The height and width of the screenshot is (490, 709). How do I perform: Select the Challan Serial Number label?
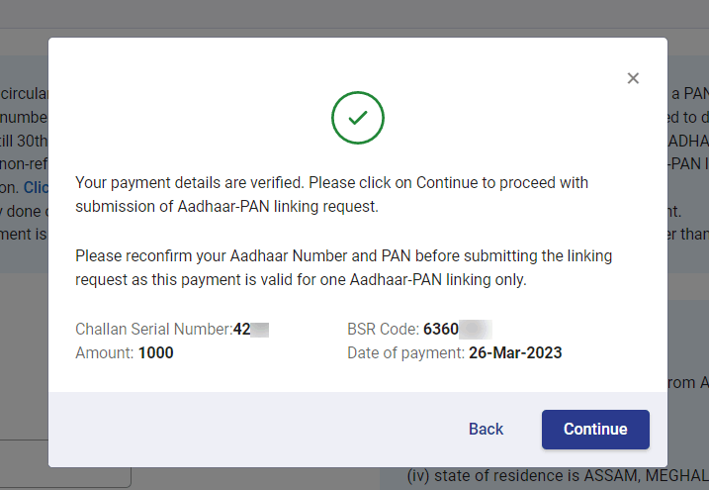tap(153, 329)
